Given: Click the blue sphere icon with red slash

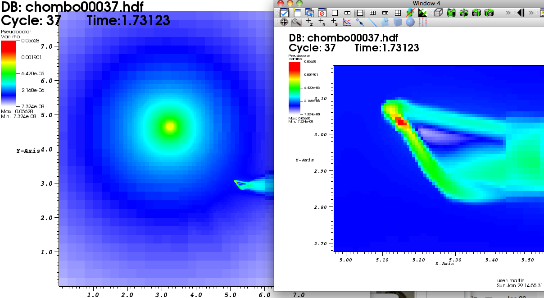Looking at the screenshot, I should click(410, 13).
